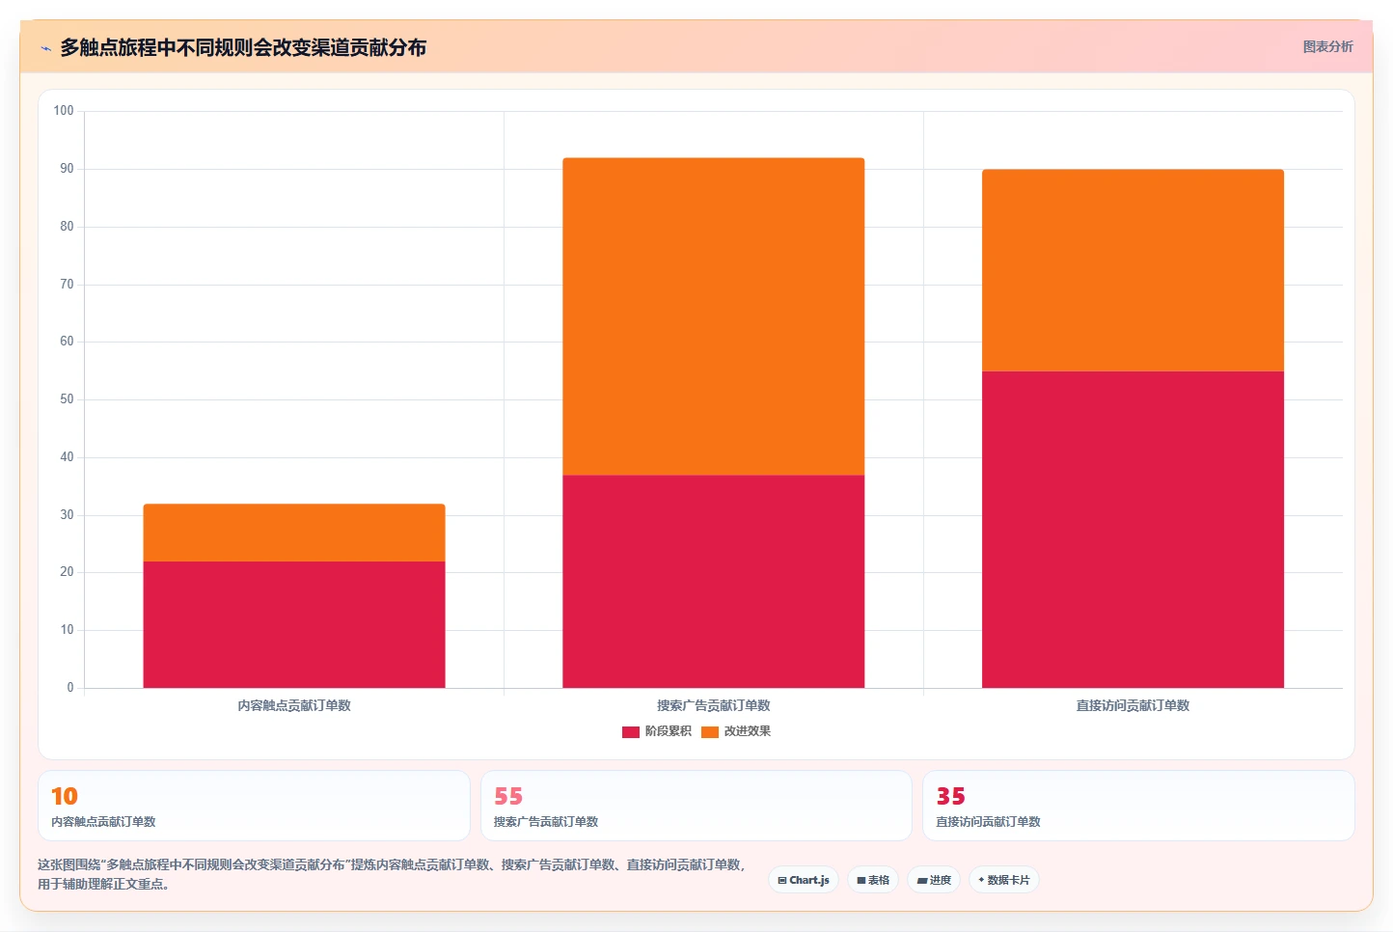Click the 进度 tag icon
Image resolution: width=1393 pixels, height=932 pixels.
tap(922, 880)
